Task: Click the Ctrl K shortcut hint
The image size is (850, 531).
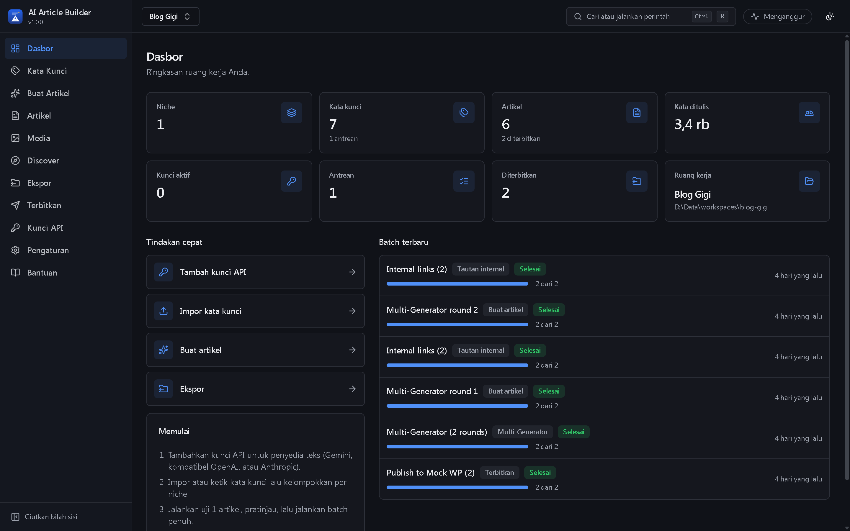Action: coord(710,17)
